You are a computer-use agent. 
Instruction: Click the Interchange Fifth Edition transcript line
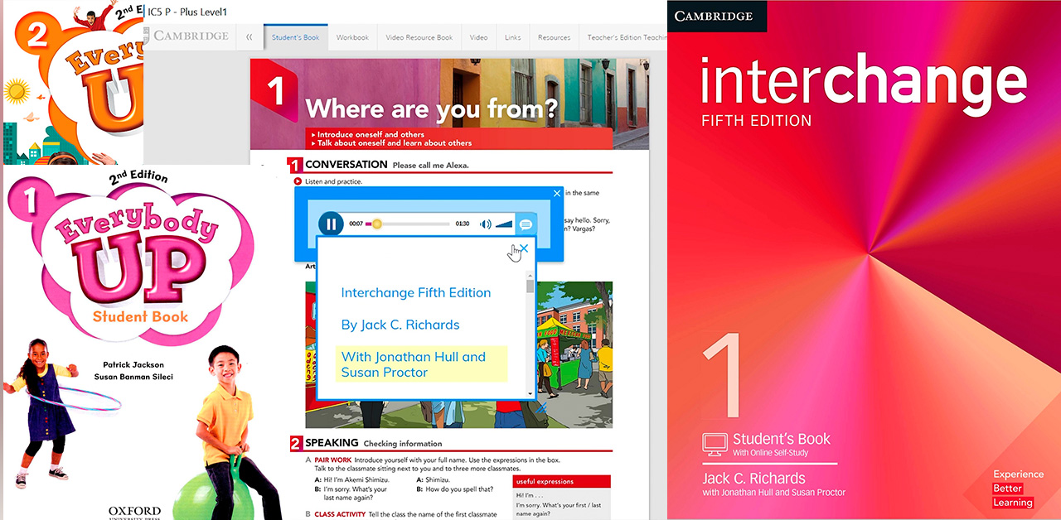416,292
